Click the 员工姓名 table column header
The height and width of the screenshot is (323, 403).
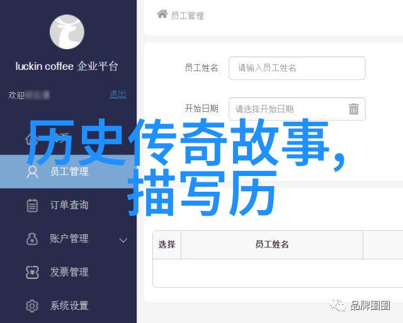coord(272,244)
